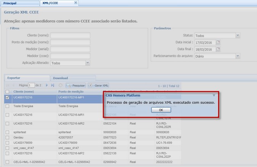Expand the Status dropdown
257x167 pixels.
tap(238, 35)
